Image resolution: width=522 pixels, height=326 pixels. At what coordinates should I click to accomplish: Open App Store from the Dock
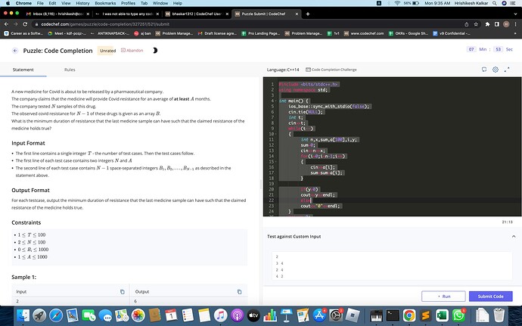[319, 315]
